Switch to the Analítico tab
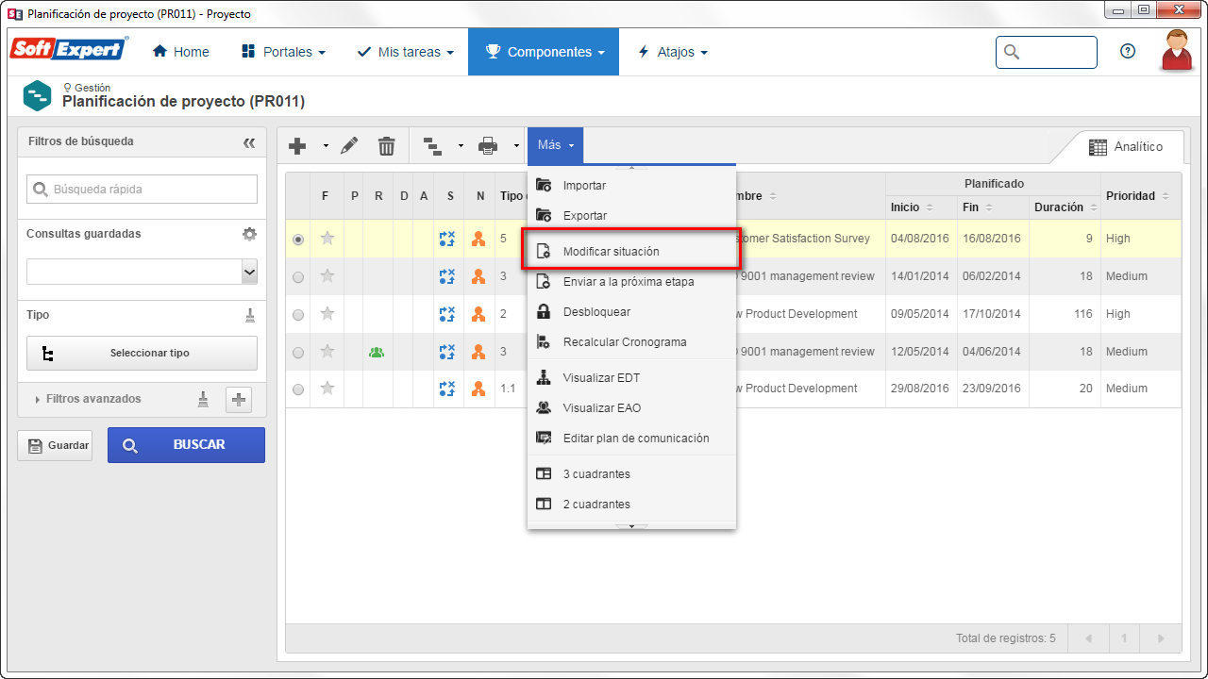The width and height of the screenshot is (1208, 679). pos(1125,147)
